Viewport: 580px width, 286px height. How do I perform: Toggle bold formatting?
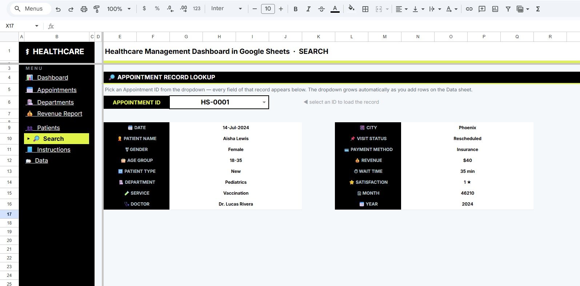click(296, 9)
